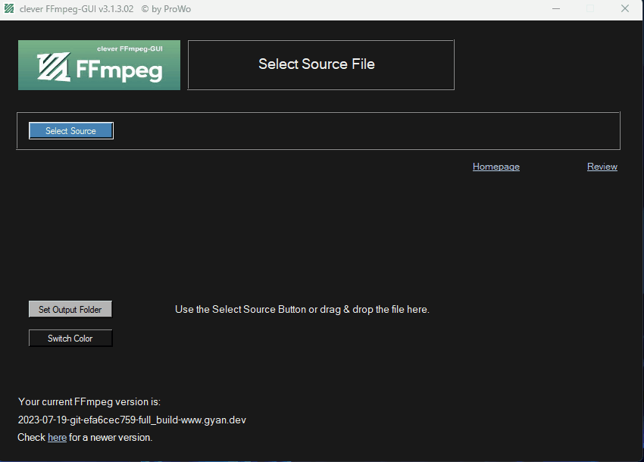Image resolution: width=644 pixels, height=462 pixels.
Task: Open the Review link
Action: 602,167
